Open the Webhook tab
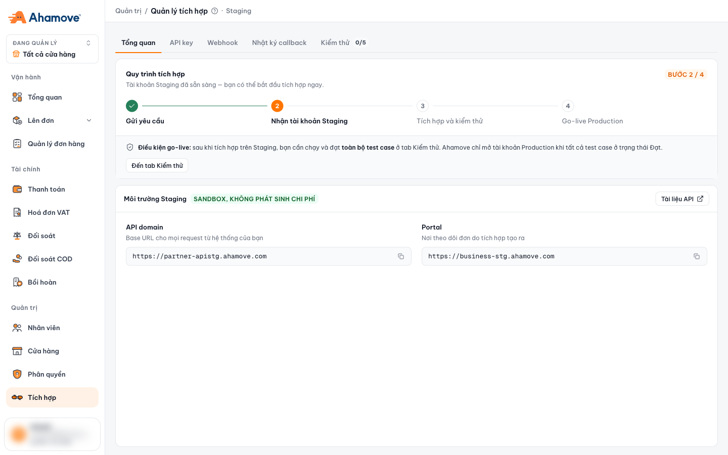The height and width of the screenshot is (455, 728). [x=222, y=43]
